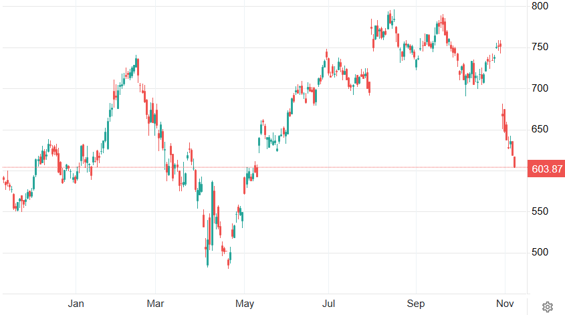565x315 pixels.
Task: Click the last red candle at the chart's right edge
Action: [x=514, y=162]
